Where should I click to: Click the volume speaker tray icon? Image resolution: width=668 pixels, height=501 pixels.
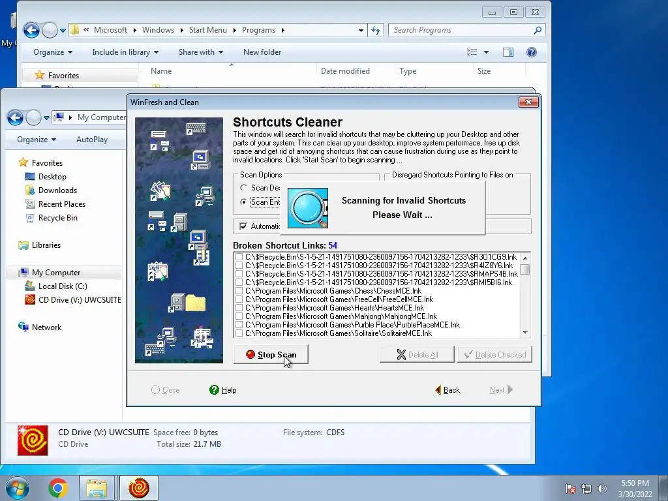(x=601, y=489)
